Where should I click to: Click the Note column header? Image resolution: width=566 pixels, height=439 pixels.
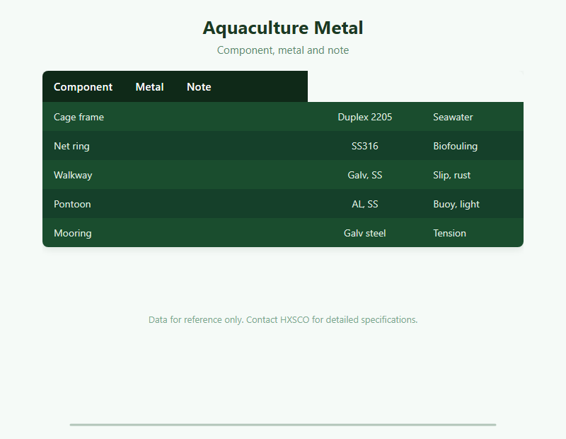pos(199,86)
